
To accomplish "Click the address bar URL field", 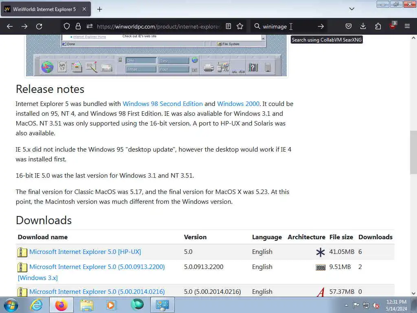I will tap(158, 26).
